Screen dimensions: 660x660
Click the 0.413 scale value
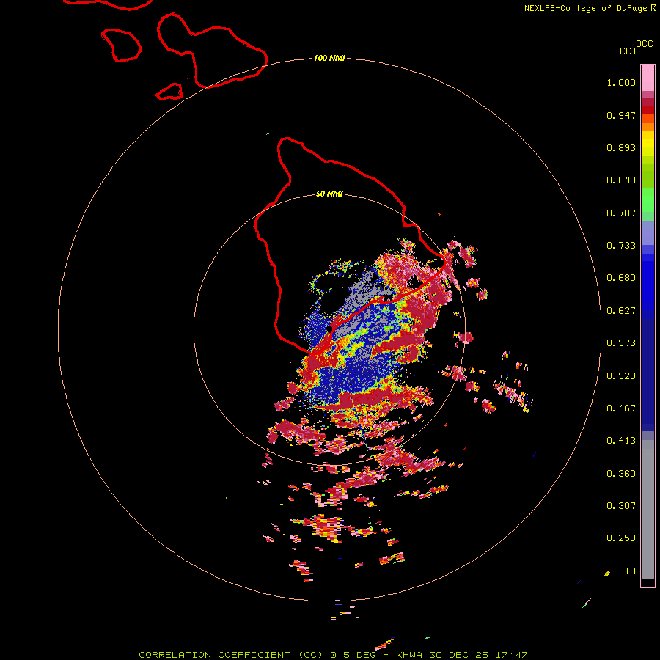(x=621, y=441)
